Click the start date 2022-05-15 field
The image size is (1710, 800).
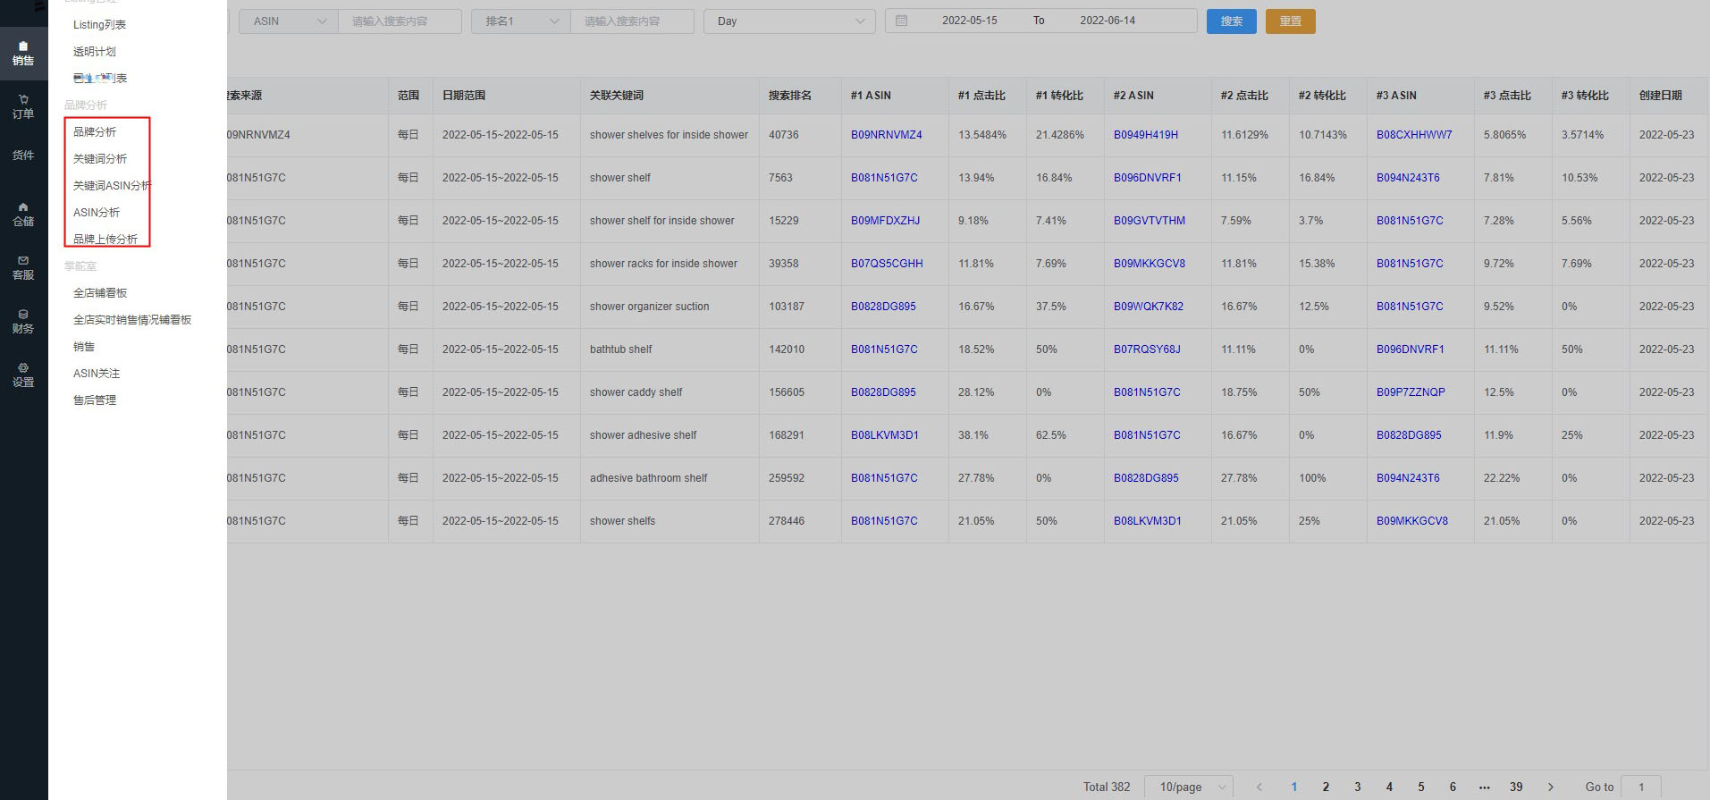coord(969,21)
